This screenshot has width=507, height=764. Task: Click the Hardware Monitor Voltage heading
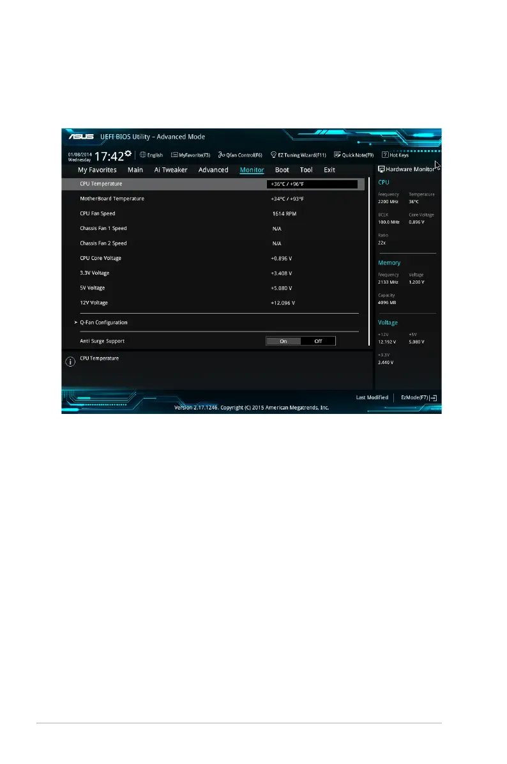[388, 323]
